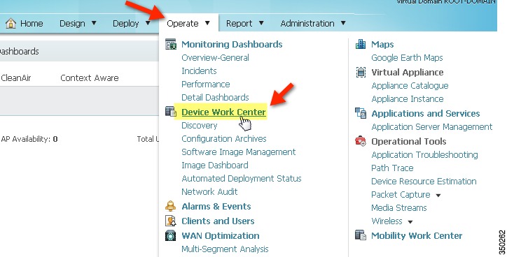Screen dimensions: 507x257
Task: Click the Operational Tools toolbox icon
Action: 361,141
